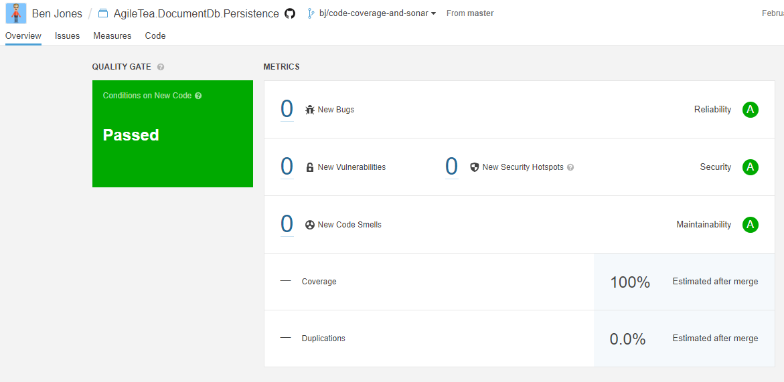
Task: Click the QUALITY GATE heading text
Action: point(121,67)
